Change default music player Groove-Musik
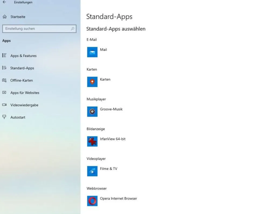 pos(111,109)
